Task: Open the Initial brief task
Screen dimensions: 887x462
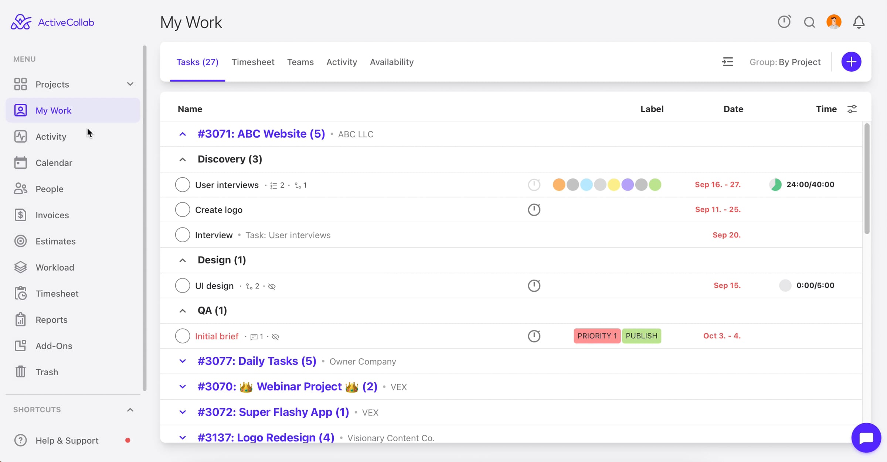Action: 217,336
